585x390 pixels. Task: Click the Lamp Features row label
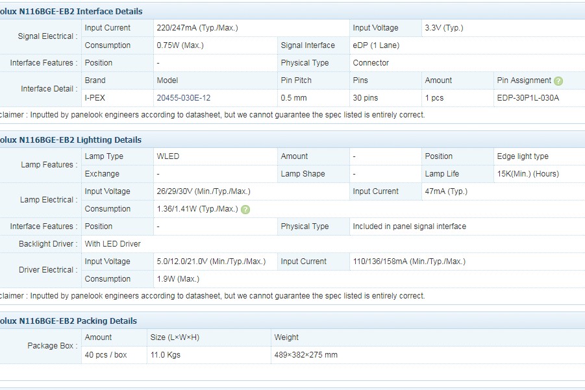click(49, 165)
